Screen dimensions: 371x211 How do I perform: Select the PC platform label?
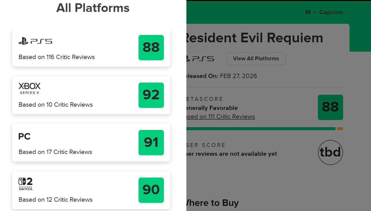[x=24, y=137]
